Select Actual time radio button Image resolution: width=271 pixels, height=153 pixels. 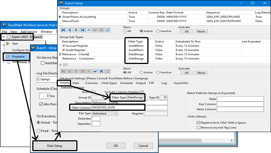click(x=38, y=123)
